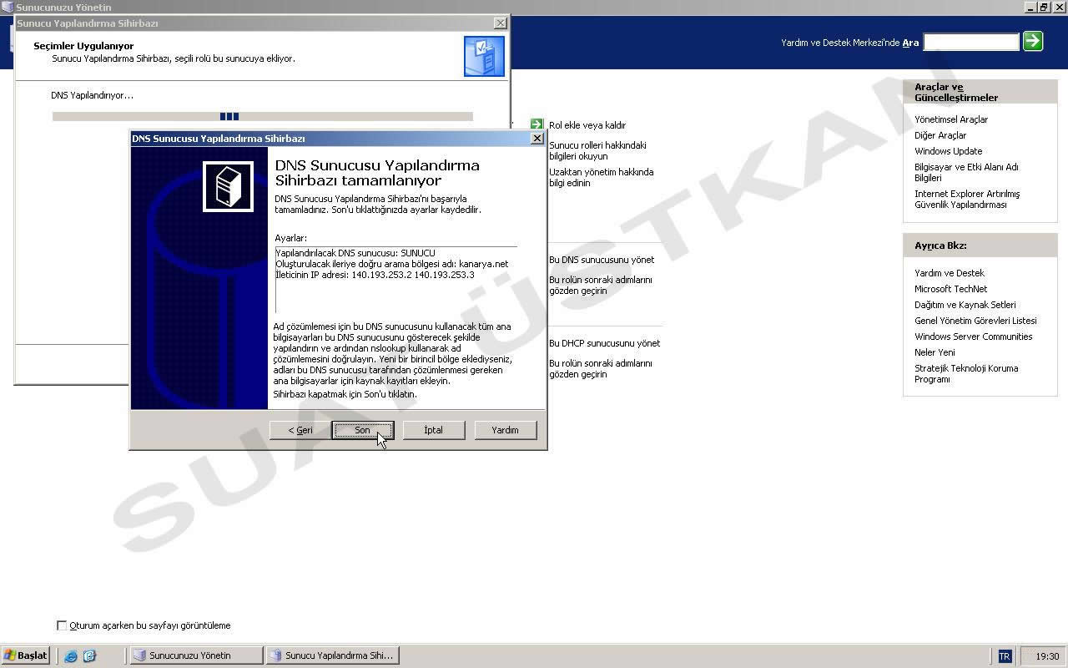Click the wizard checklist icon at top
Viewport: 1068px width, 668px height.
pyautogui.click(x=484, y=56)
